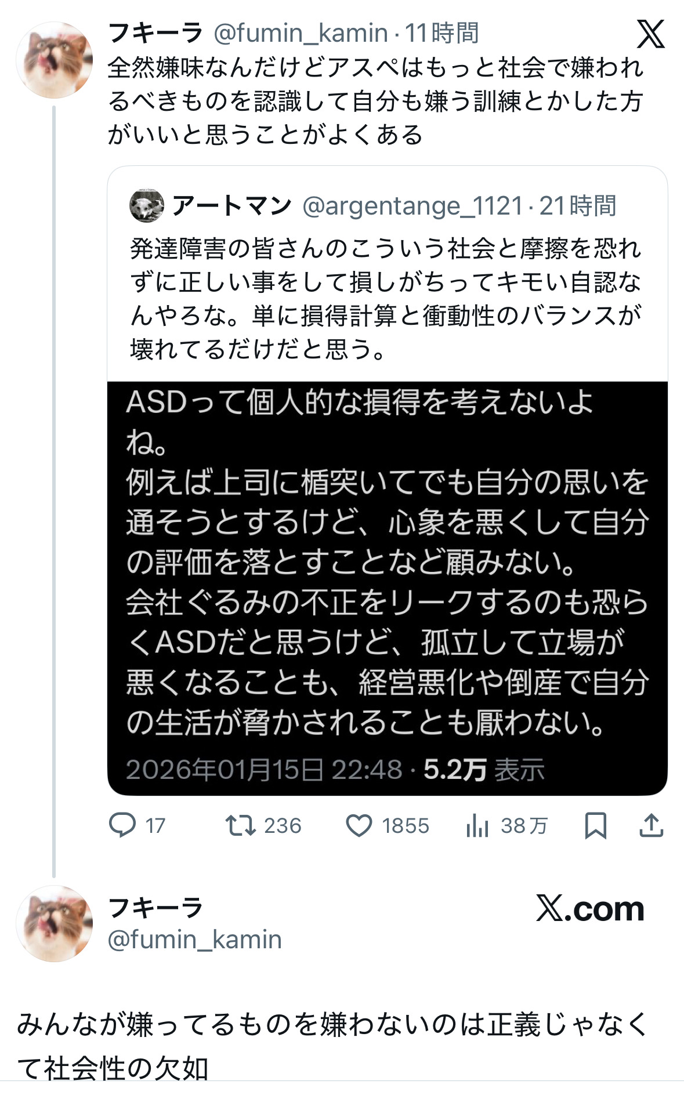Open the @fumin_kamin handle in the top post
The image size is (684, 1095).
click(x=301, y=33)
